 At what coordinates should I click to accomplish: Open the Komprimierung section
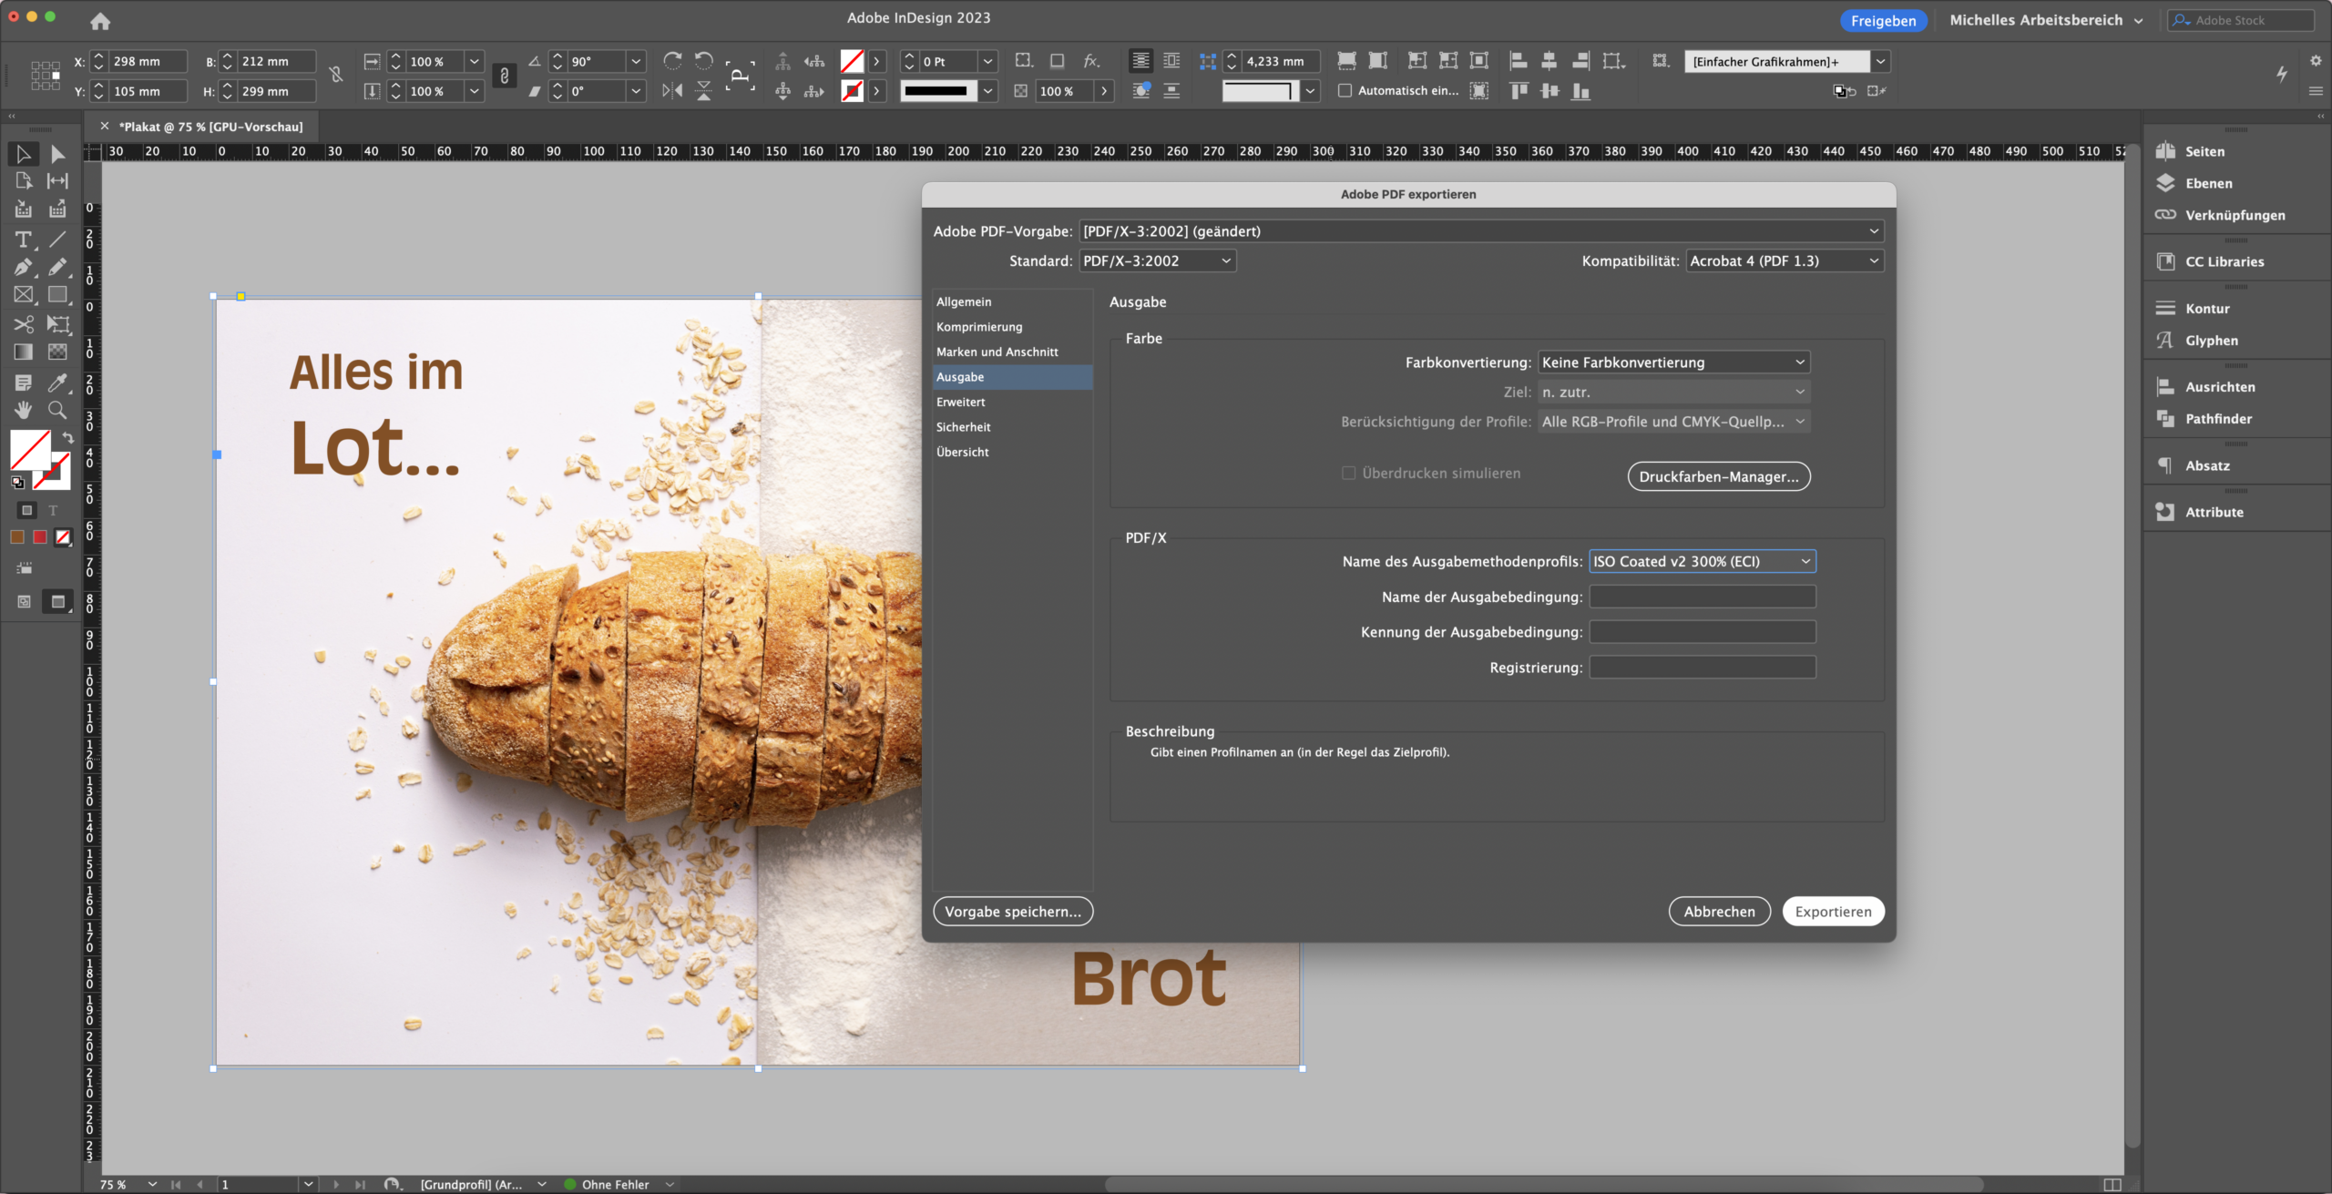(979, 327)
